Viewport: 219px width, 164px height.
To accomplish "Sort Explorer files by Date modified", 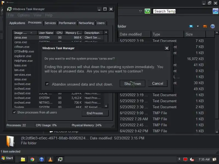I will (x=134, y=34).
